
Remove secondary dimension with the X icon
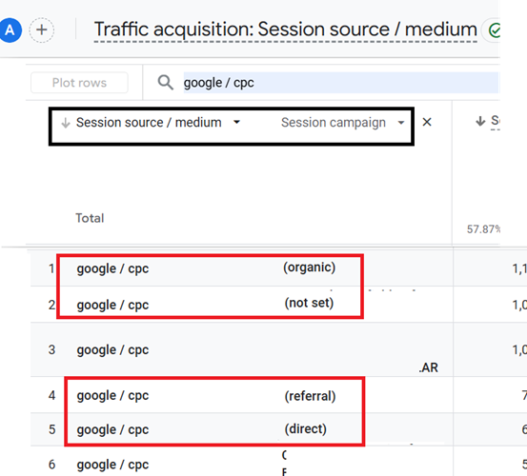[x=427, y=122]
